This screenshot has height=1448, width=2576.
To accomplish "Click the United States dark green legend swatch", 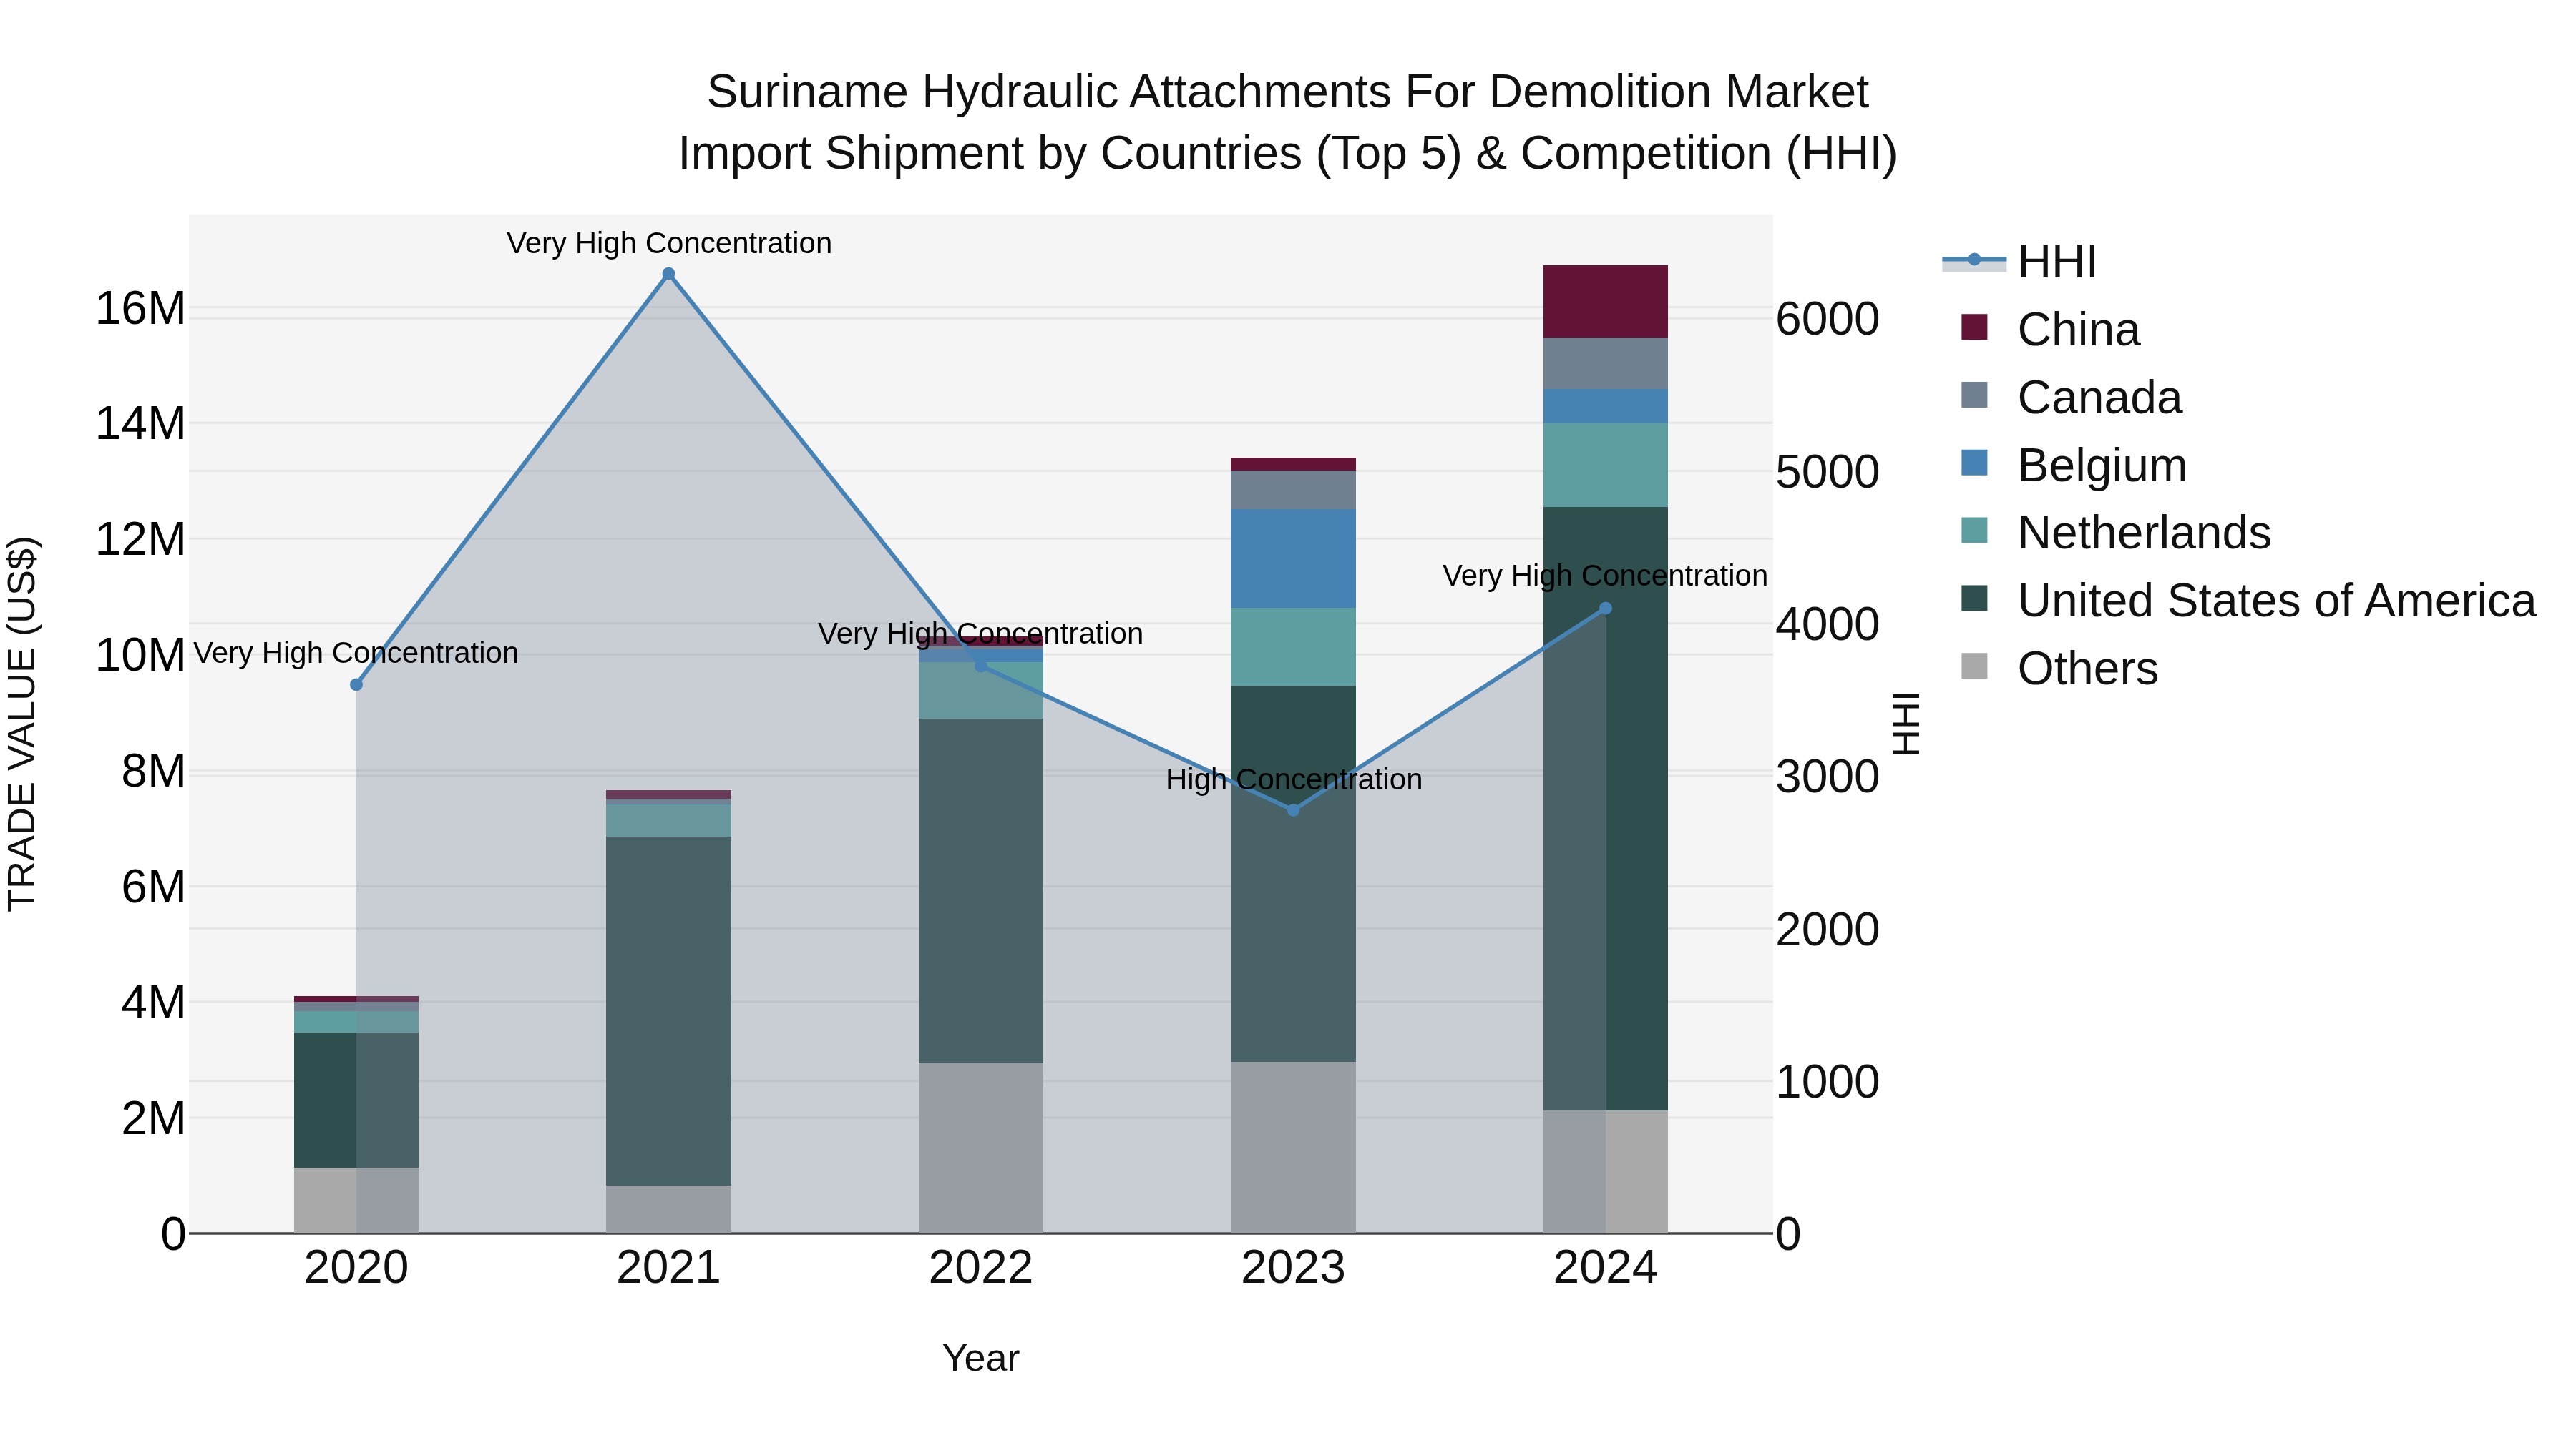I will 1974,599.
